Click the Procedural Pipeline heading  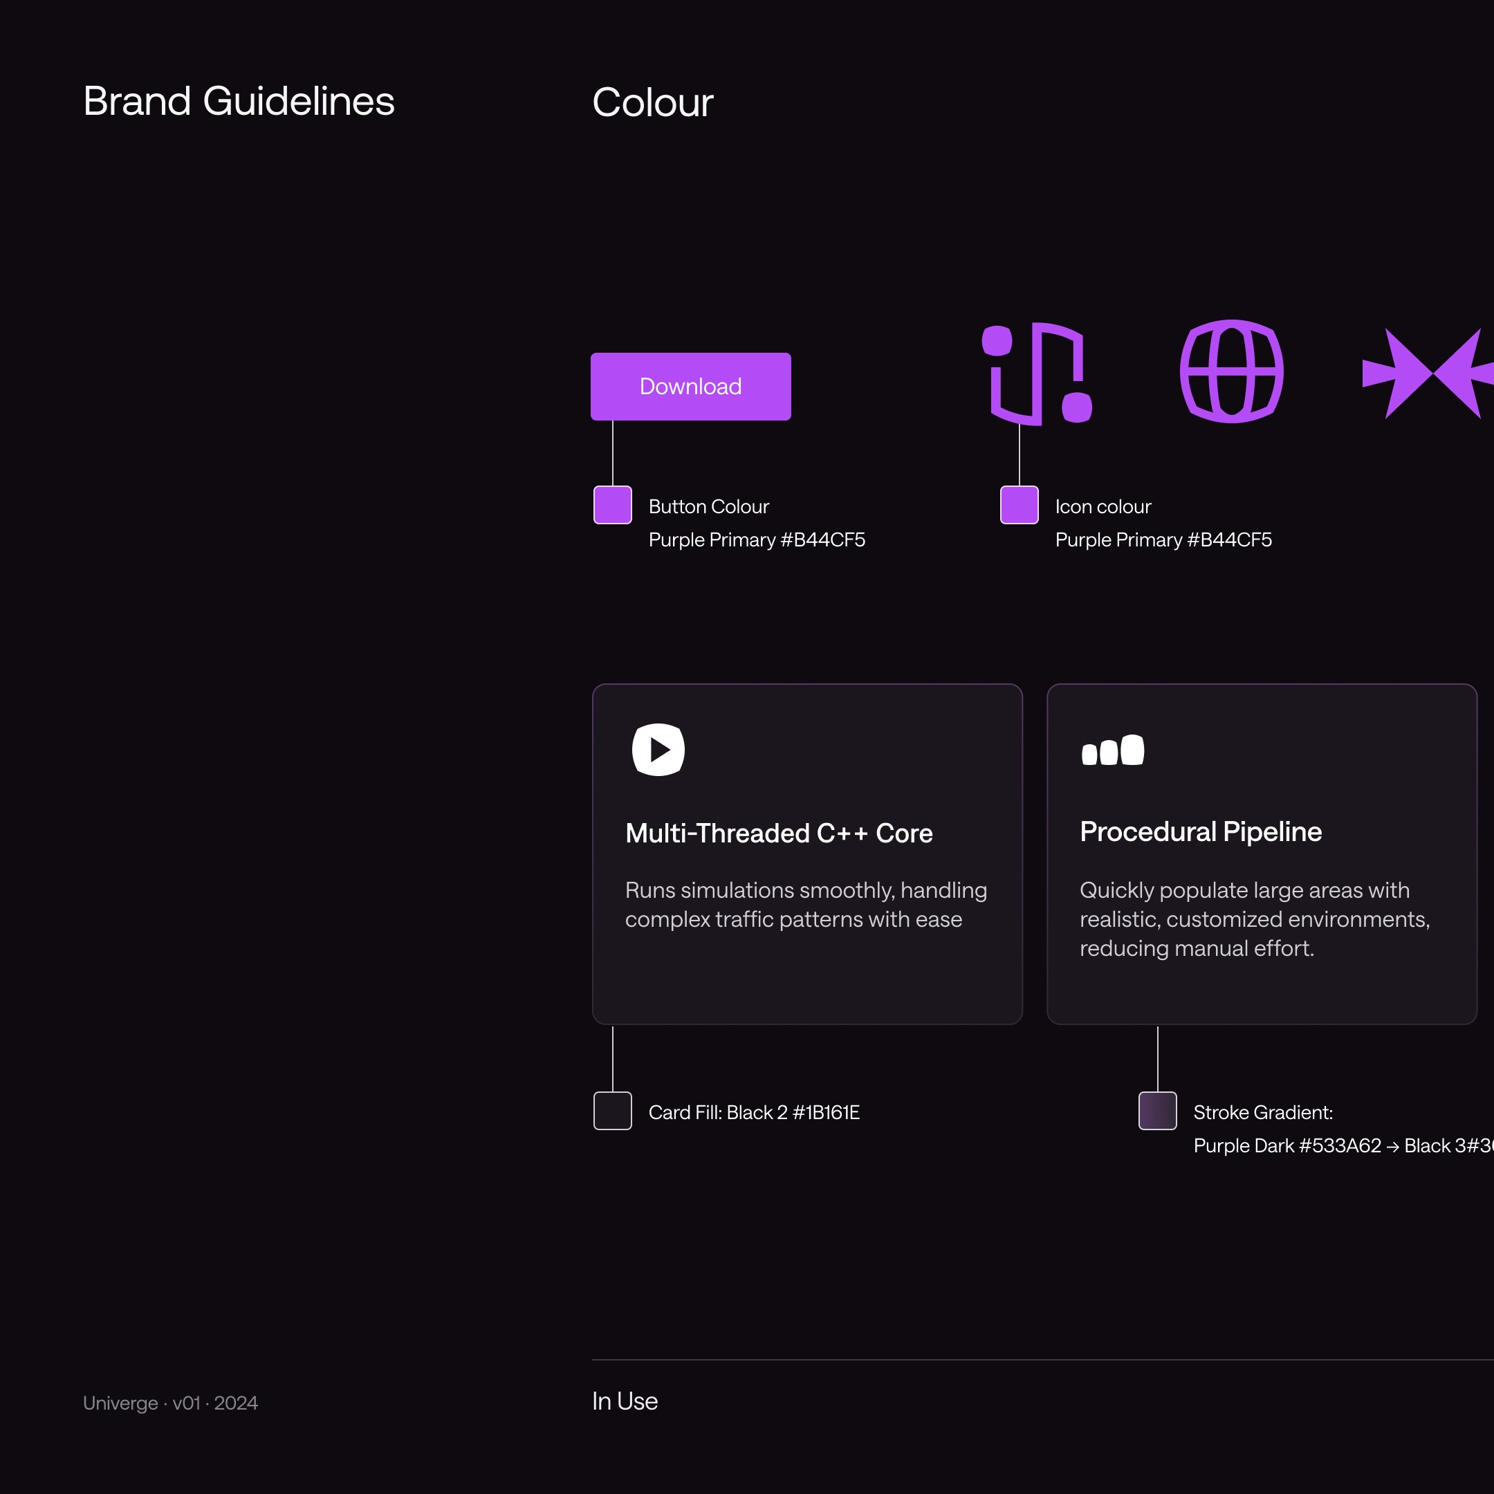click(x=1200, y=831)
